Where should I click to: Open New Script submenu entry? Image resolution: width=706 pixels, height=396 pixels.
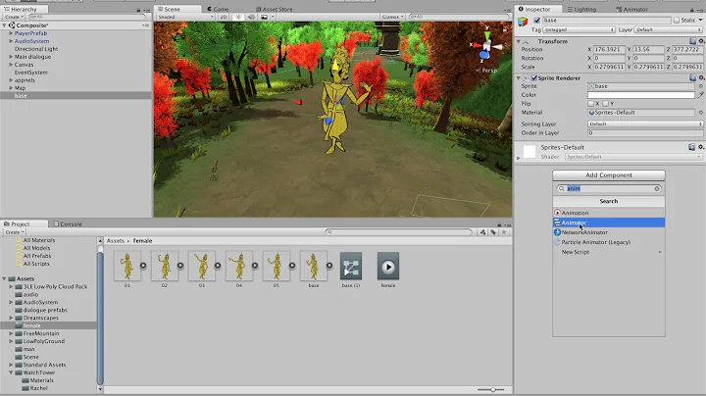point(609,252)
